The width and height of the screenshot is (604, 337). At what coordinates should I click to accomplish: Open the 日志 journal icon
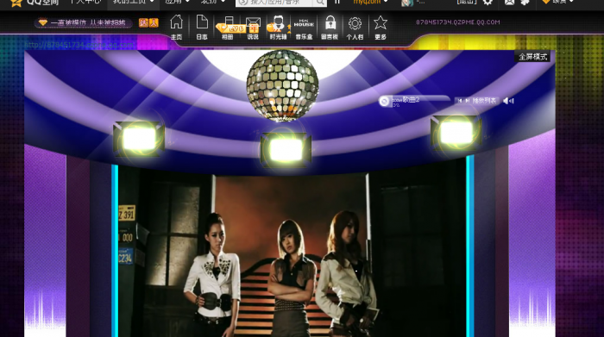(x=202, y=27)
